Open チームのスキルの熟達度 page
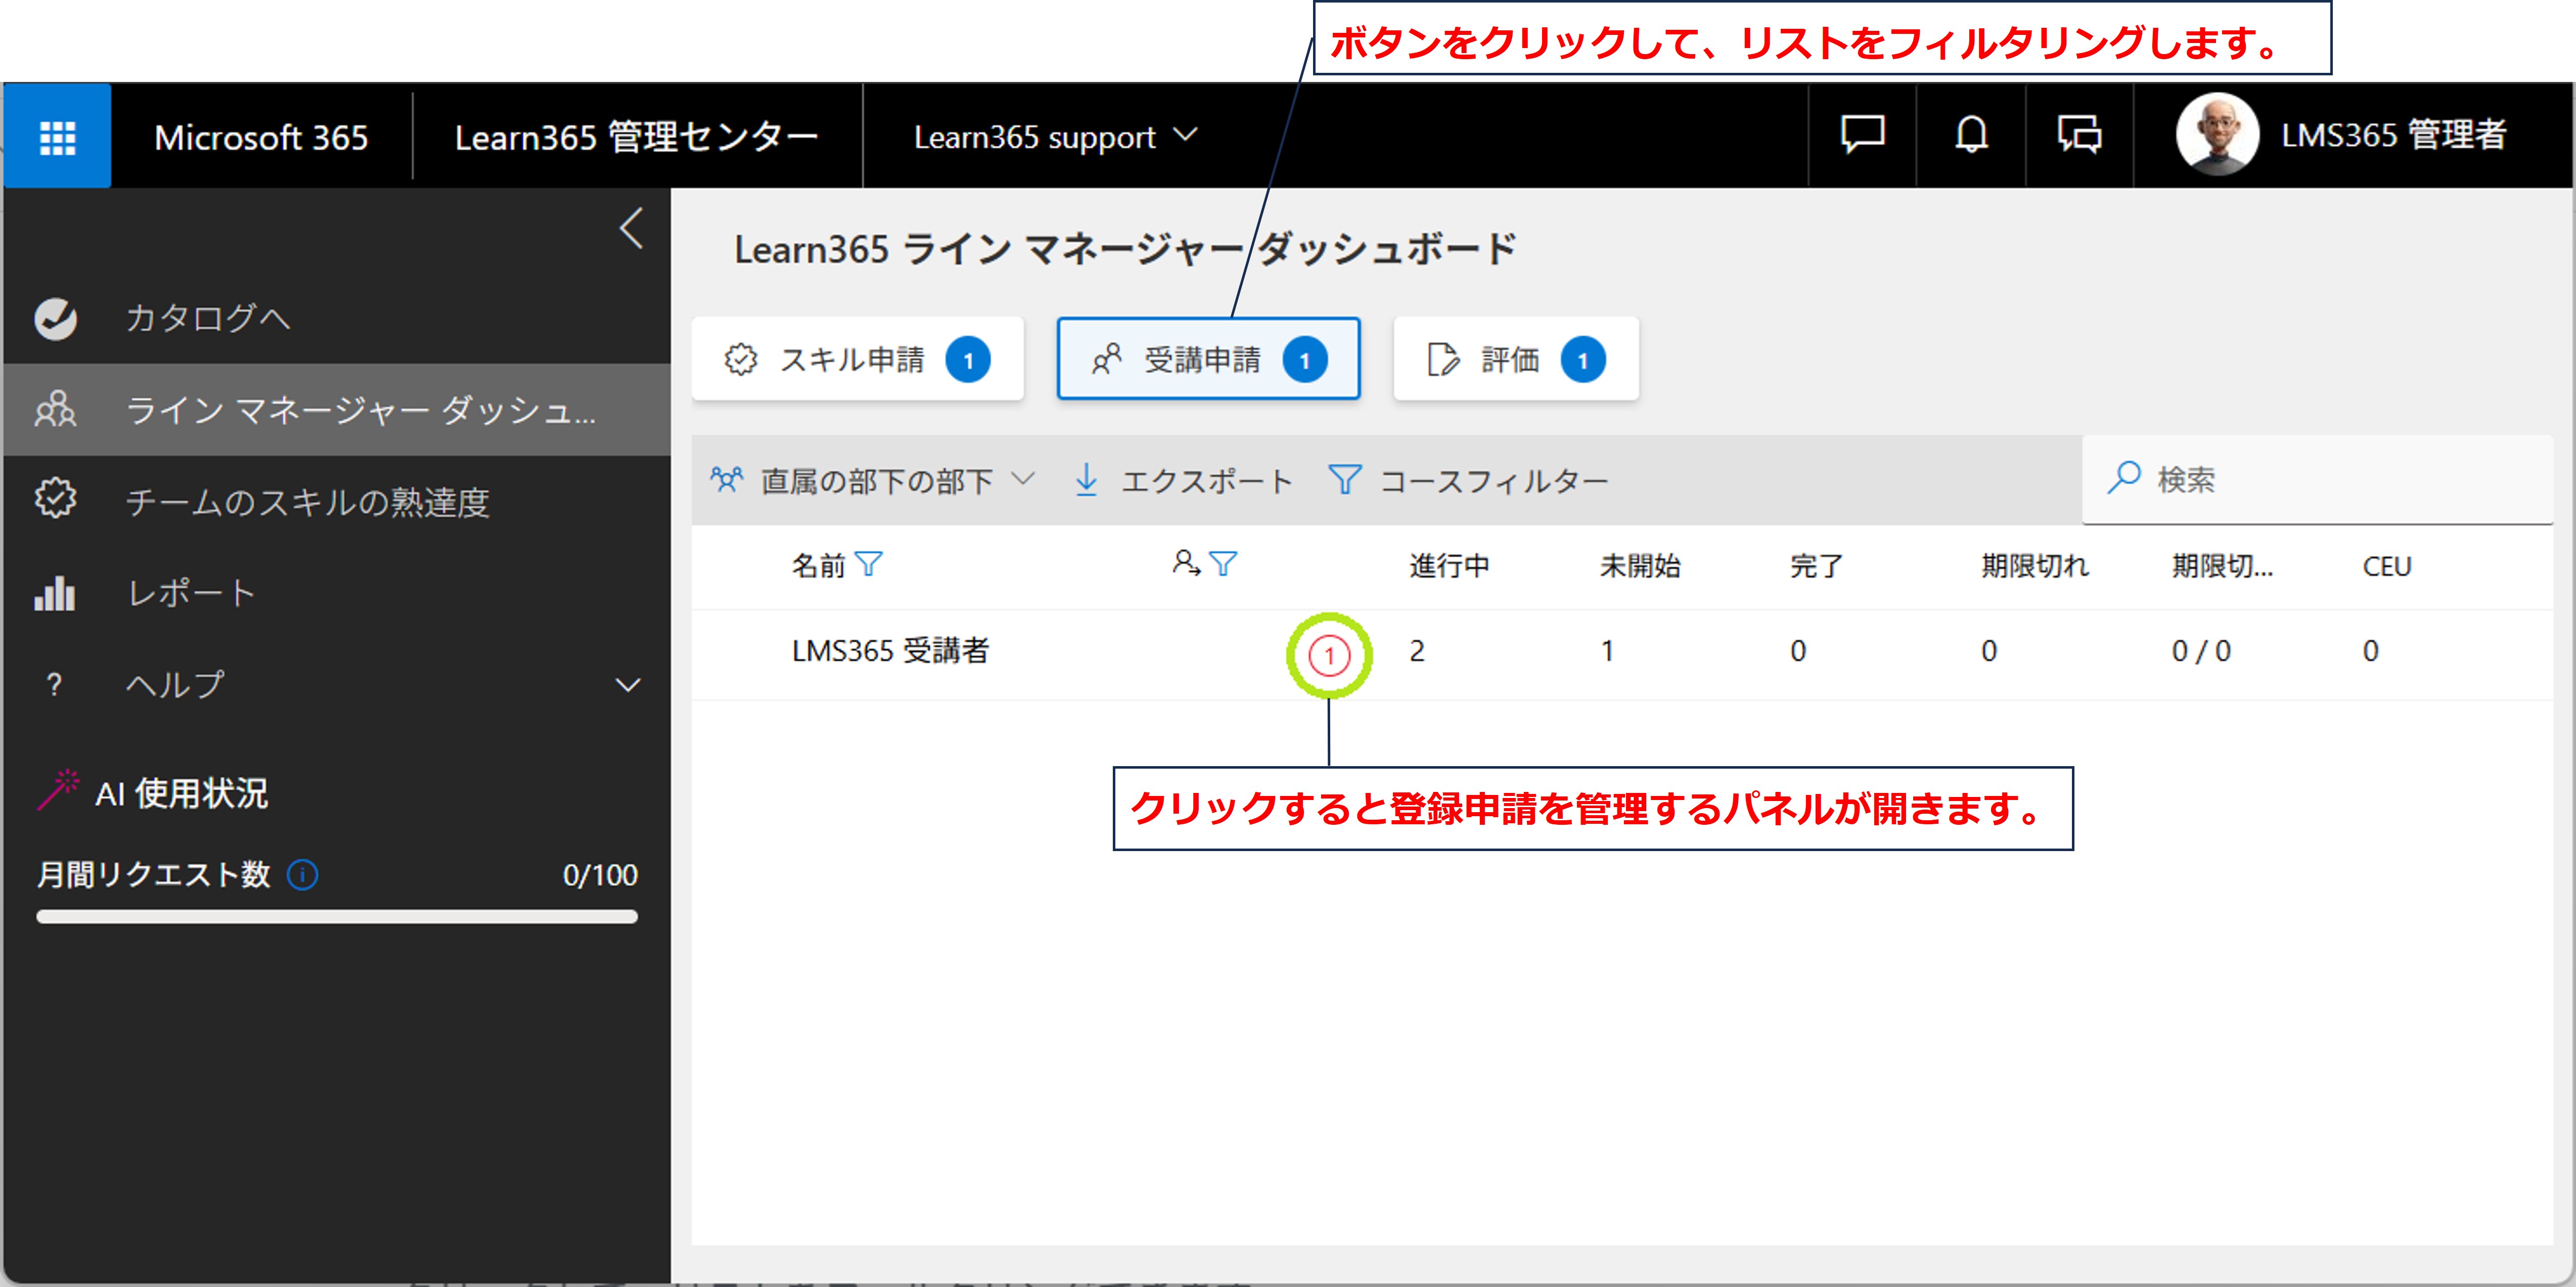2576x1287 pixels. [x=308, y=501]
